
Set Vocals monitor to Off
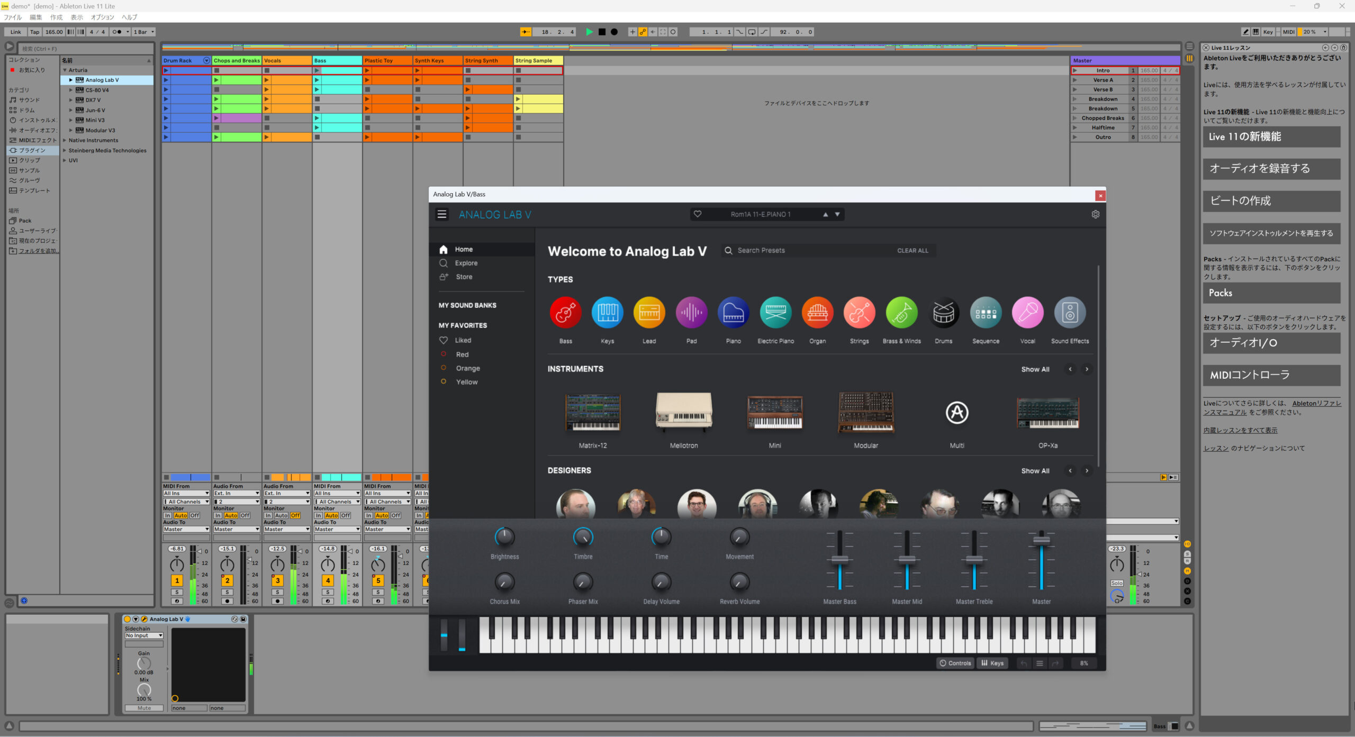[295, 515]
